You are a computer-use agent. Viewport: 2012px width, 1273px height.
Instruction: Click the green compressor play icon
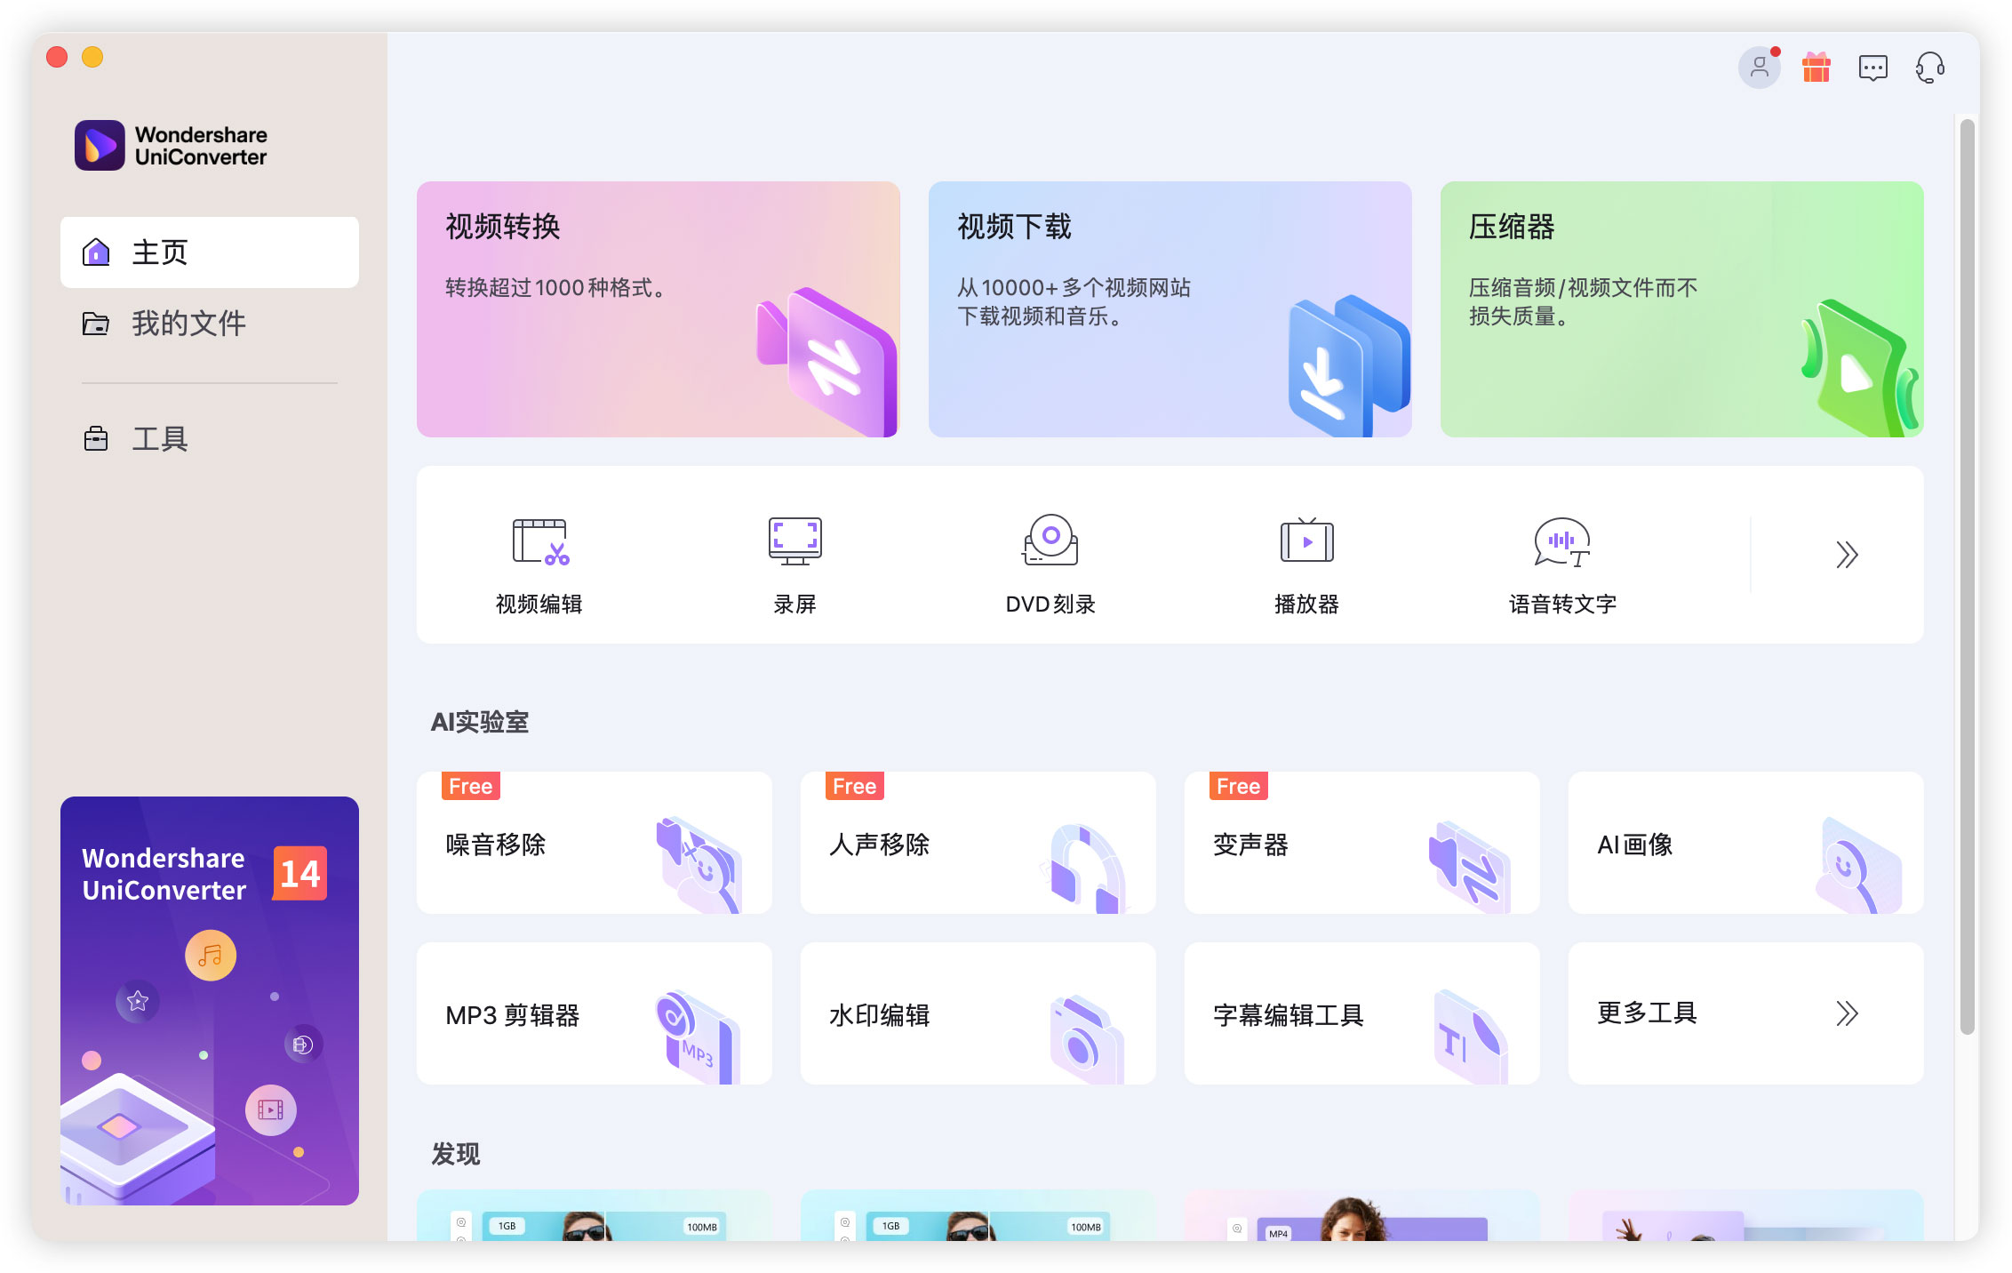pyautogui.click(x=1861, y=368)
